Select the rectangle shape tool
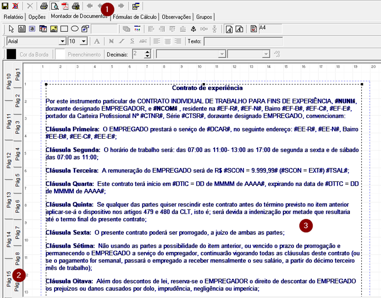381x298 pixels. [64, 29]
